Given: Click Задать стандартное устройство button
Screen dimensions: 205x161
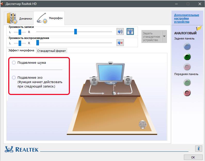Looking at the screenshot, I should point(152,37).
